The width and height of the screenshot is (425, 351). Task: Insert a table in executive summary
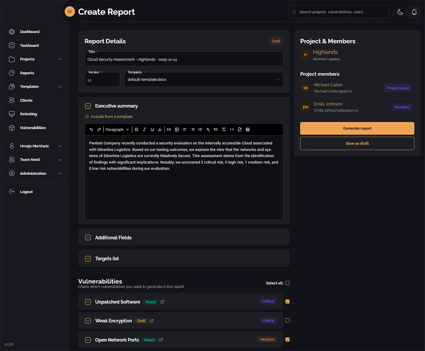248,130
